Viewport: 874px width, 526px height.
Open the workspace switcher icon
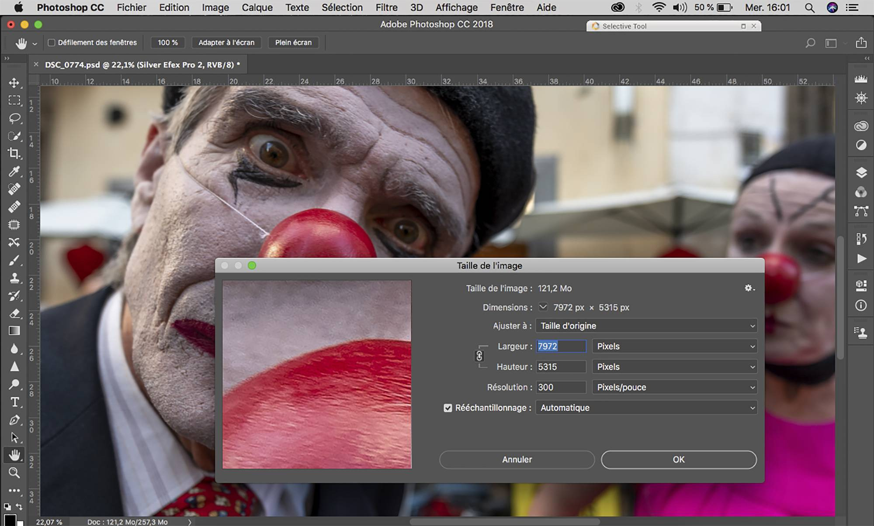[x=831, y=43]
